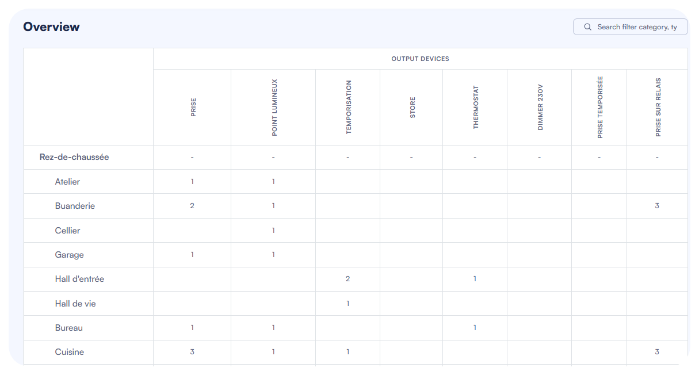Screen dimensions: 699x375
Task: Open the Bureau room entry
Action: point(69,327)
